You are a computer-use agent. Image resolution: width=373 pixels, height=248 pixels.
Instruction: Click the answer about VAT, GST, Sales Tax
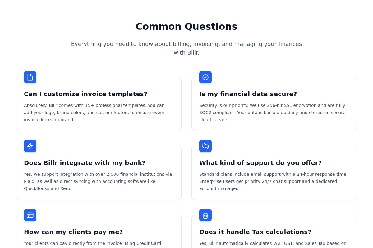tap(273, 243)
